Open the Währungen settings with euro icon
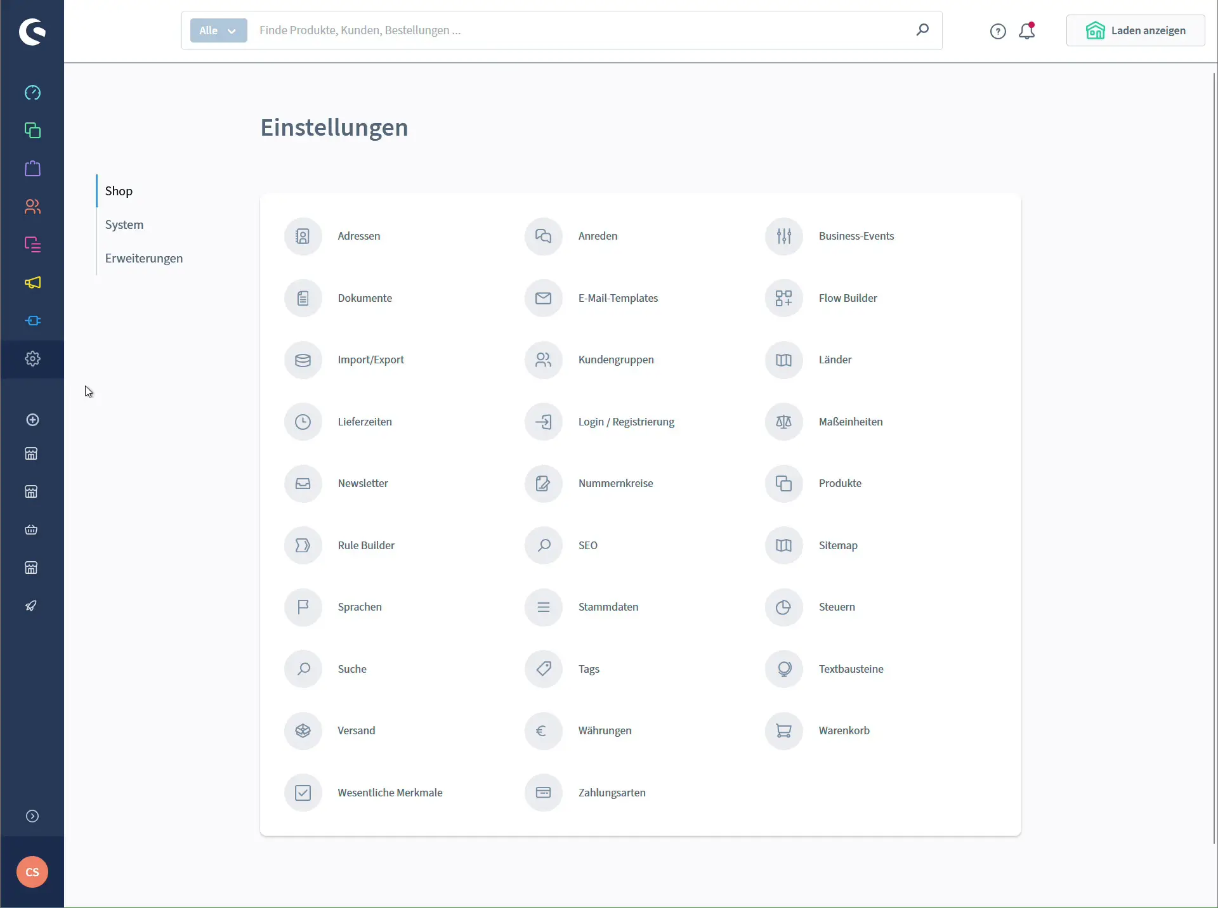This screenshot has width=1218, height=908. 605,730
